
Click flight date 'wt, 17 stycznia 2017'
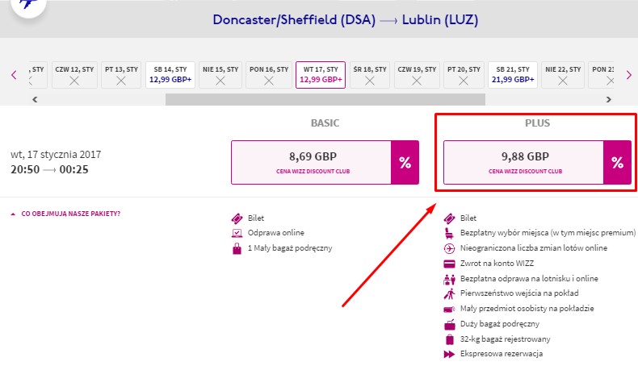tap(56, 155)
